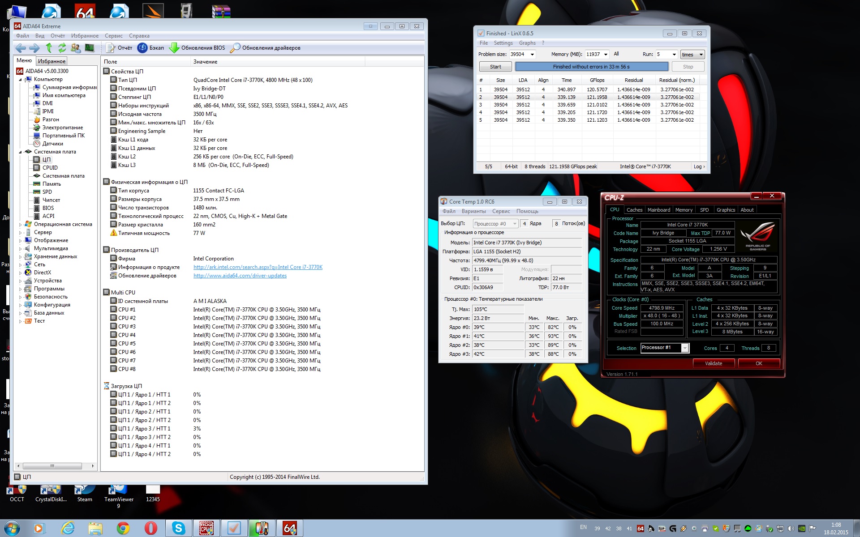Open the LinX Problem size dropdown
The image size is (860, 537).
[x=532, y=55]
